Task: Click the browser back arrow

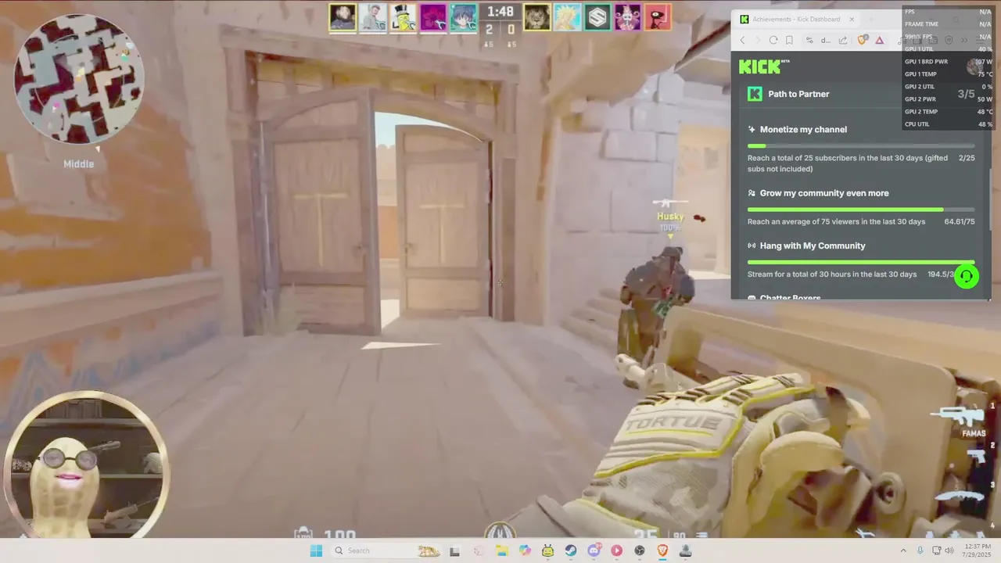Action: pos(742,40)
